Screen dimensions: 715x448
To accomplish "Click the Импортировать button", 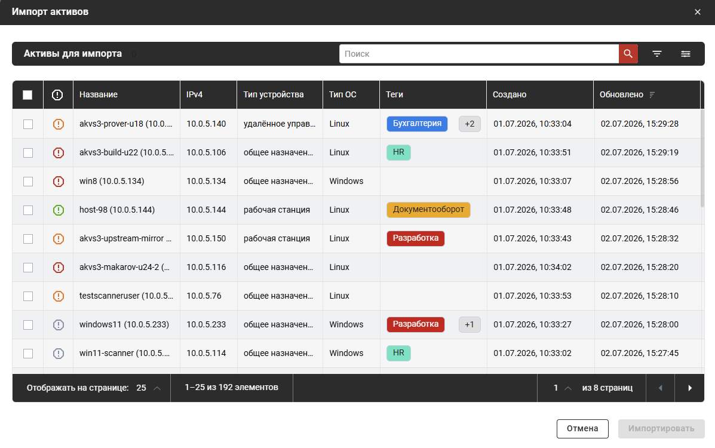I will point(661,429).
